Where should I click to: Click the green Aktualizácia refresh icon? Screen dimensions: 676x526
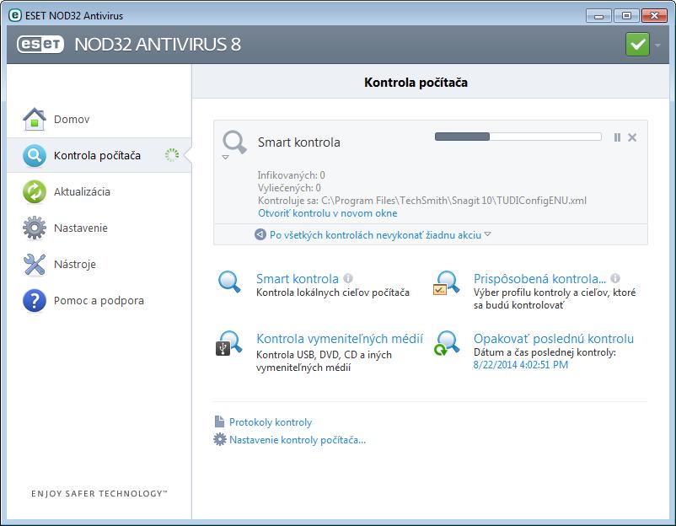tap(35, 191)
